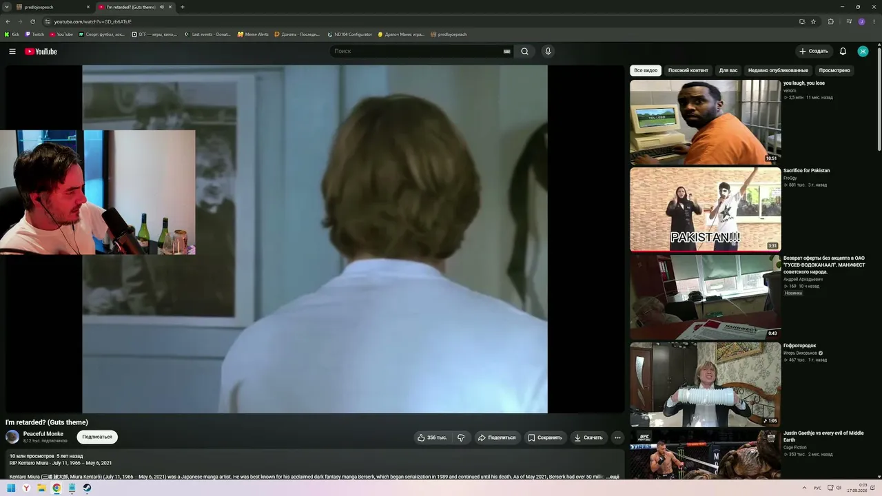Open browser extensions puzzle icon

[831, 21]
